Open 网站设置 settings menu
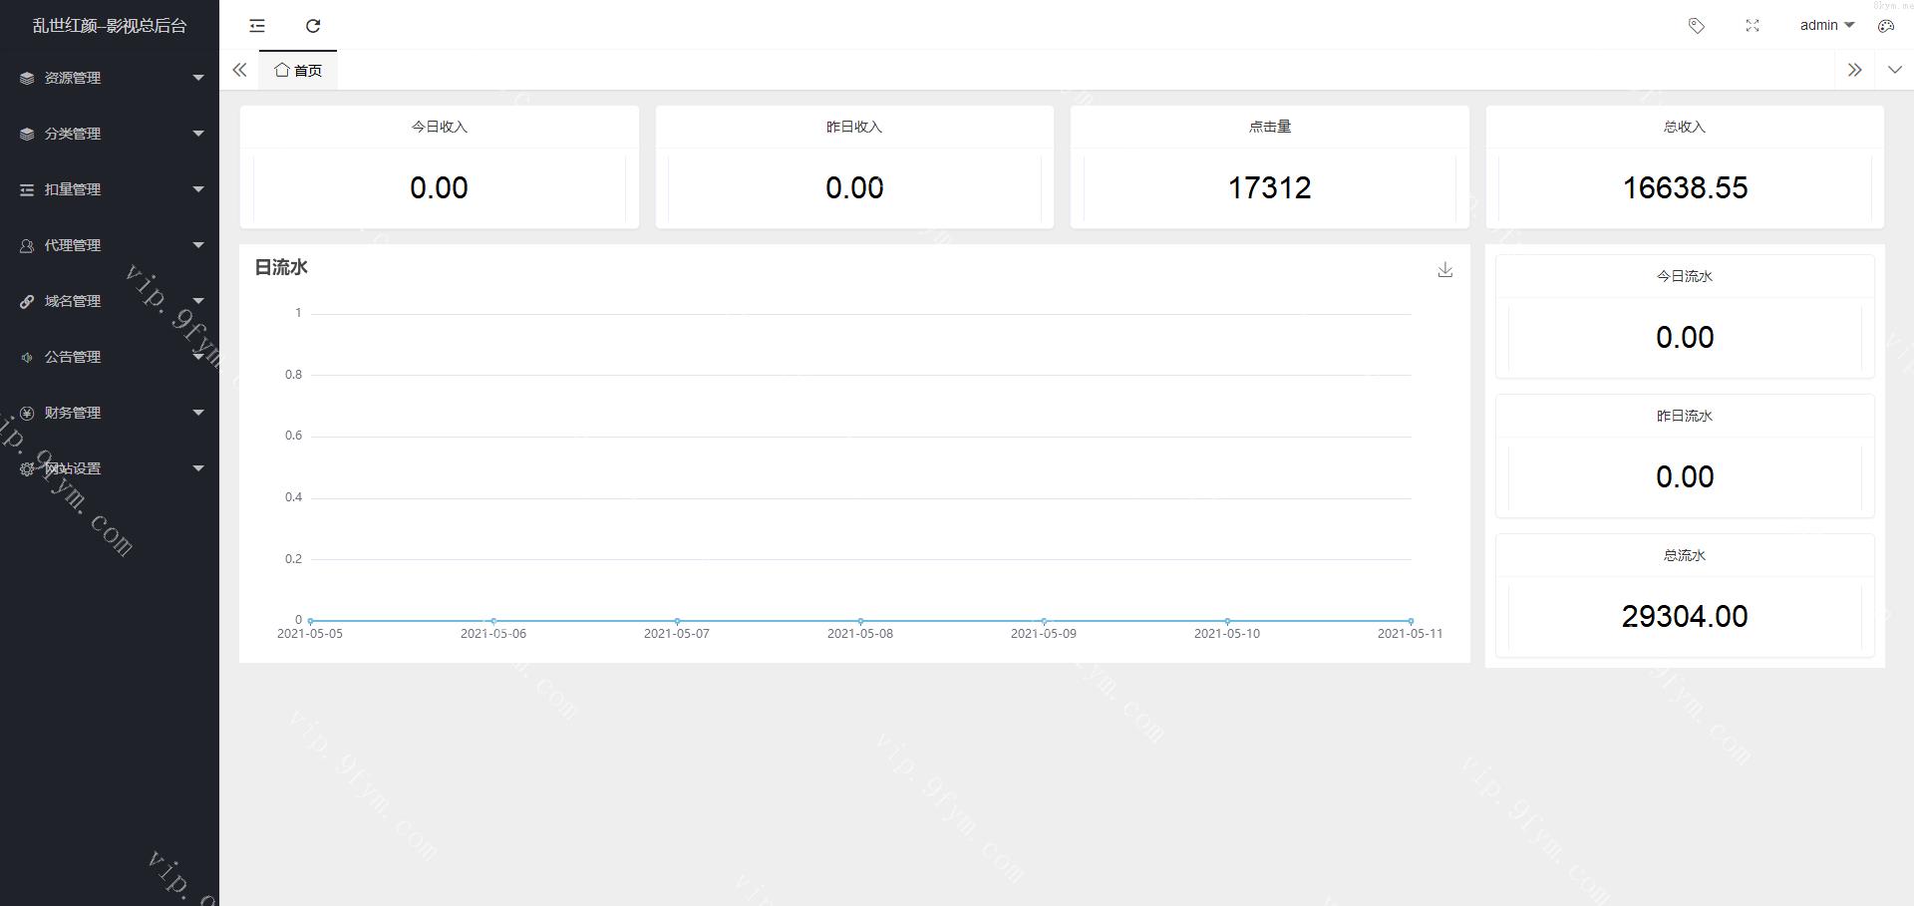Image resolution: width=1914 pixels, height=906 pixels. (x=110, y=468)
